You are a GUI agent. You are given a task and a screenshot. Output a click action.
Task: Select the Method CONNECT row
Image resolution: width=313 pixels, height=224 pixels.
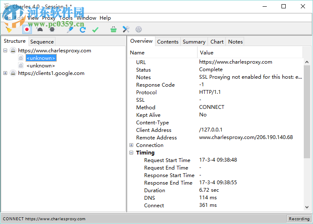[216, 108]
